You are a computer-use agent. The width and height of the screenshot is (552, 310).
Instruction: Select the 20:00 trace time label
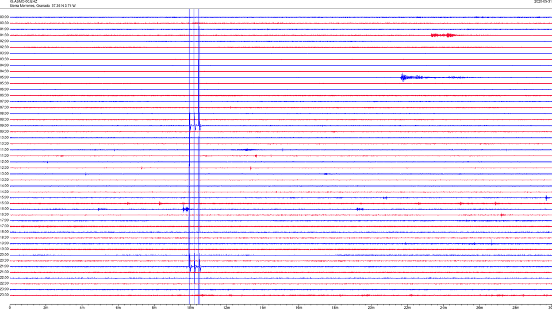pyautogui.click(x=4, y=255)
